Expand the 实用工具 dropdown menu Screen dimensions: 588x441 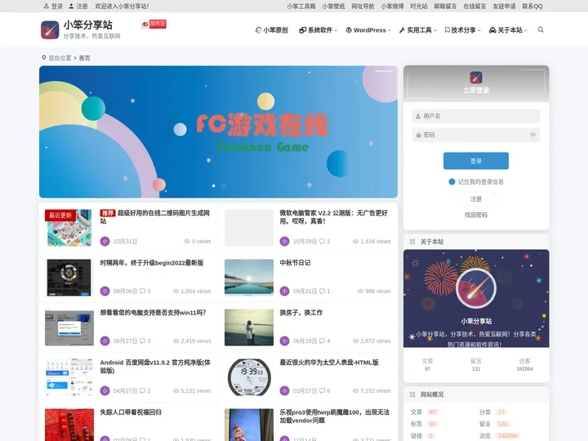418,30
